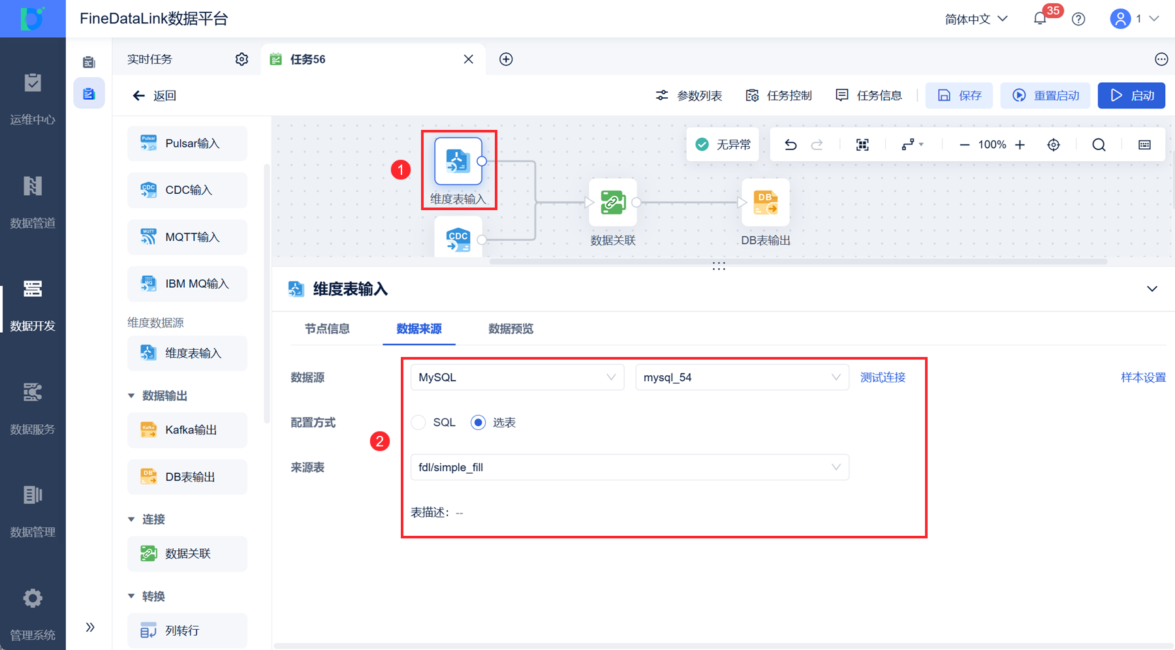The height and width of the screenshot is (650, 1175).
Task: Undo the last canvas action
Action: [x=791, y=145]
